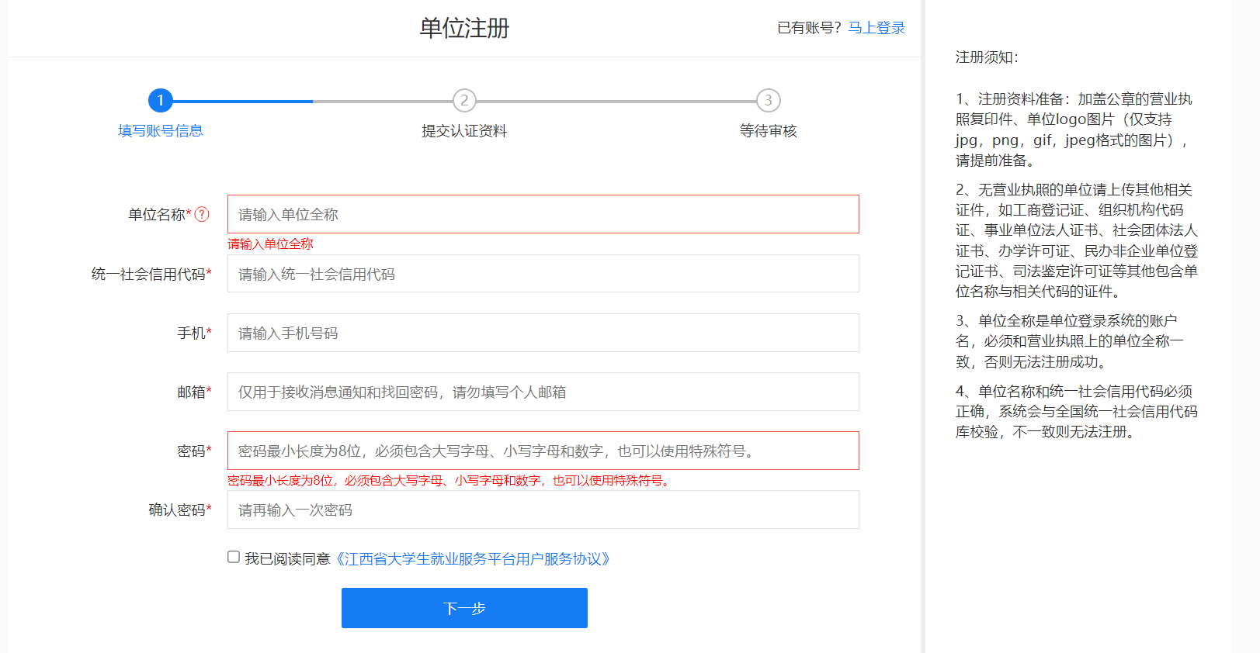Focus the 邮箱 email input field
The height and width of the screenshot is (653, 1260).
tap(543, 392)
